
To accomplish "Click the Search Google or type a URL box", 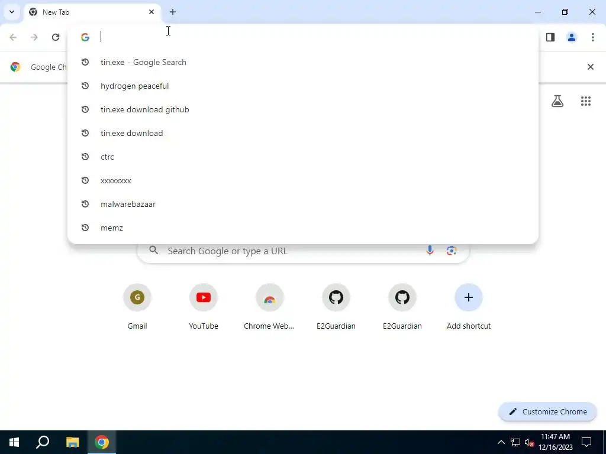I will pos(303,251).
